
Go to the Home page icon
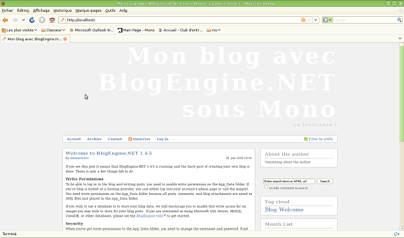[52, 20]
